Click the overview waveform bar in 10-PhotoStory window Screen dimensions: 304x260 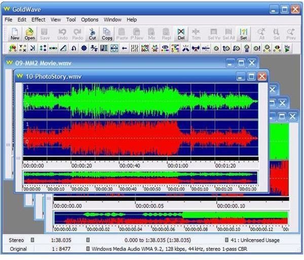click(x=140, y=178)
